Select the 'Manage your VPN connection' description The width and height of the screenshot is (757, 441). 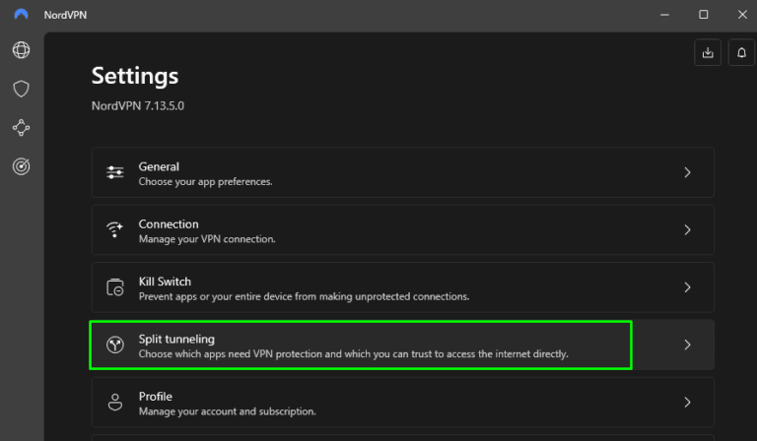pos(207,239)
